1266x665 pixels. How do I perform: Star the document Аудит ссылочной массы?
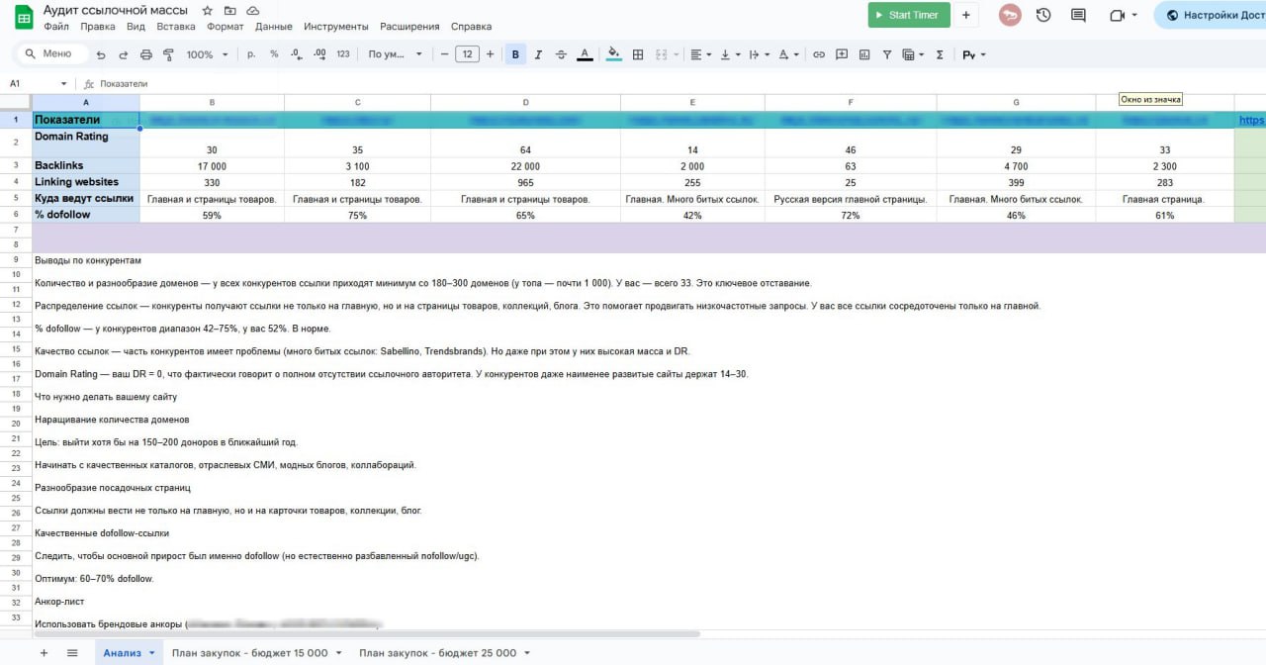207,10
